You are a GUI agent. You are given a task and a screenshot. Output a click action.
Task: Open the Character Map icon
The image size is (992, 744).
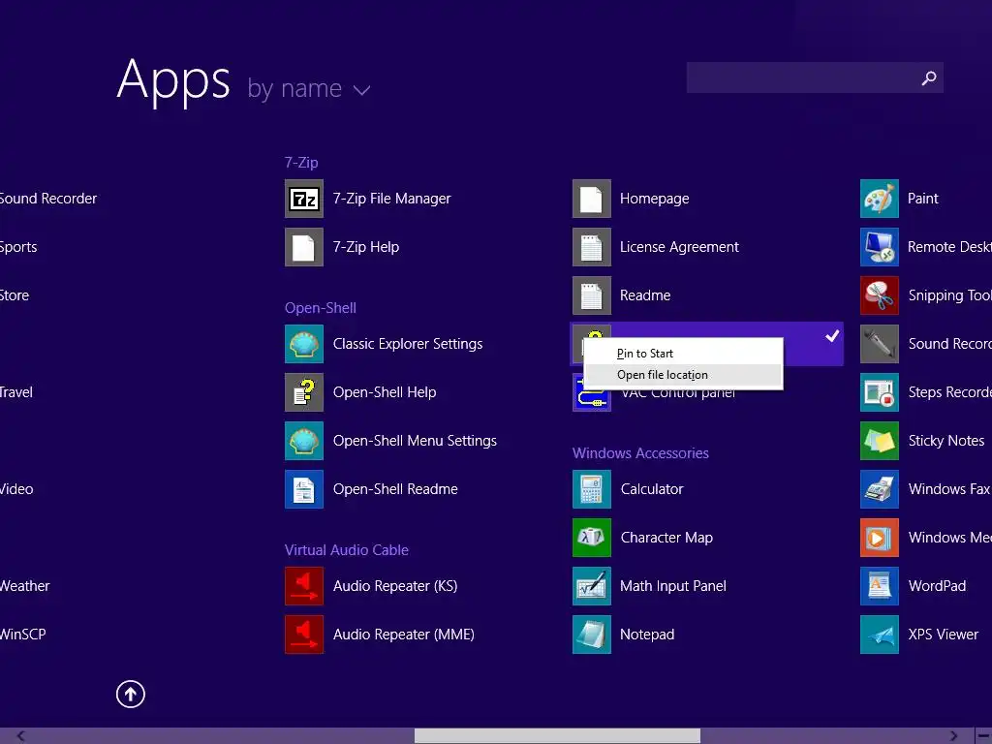point(592,537)
